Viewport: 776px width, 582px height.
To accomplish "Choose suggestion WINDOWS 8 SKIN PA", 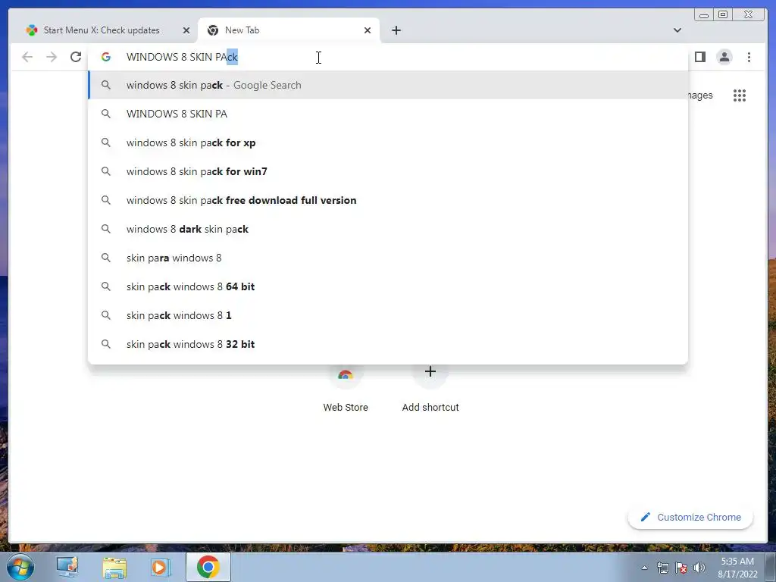I will click(x=388, y=114).
